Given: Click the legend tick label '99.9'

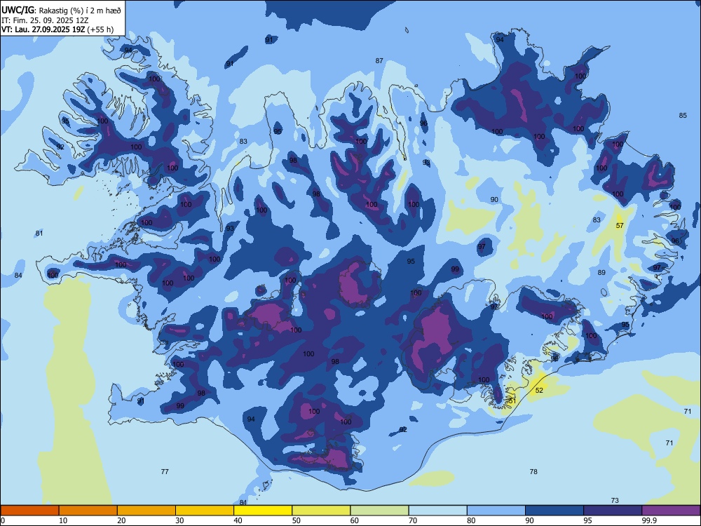Looking at the screenshot, I should [648, 520].
